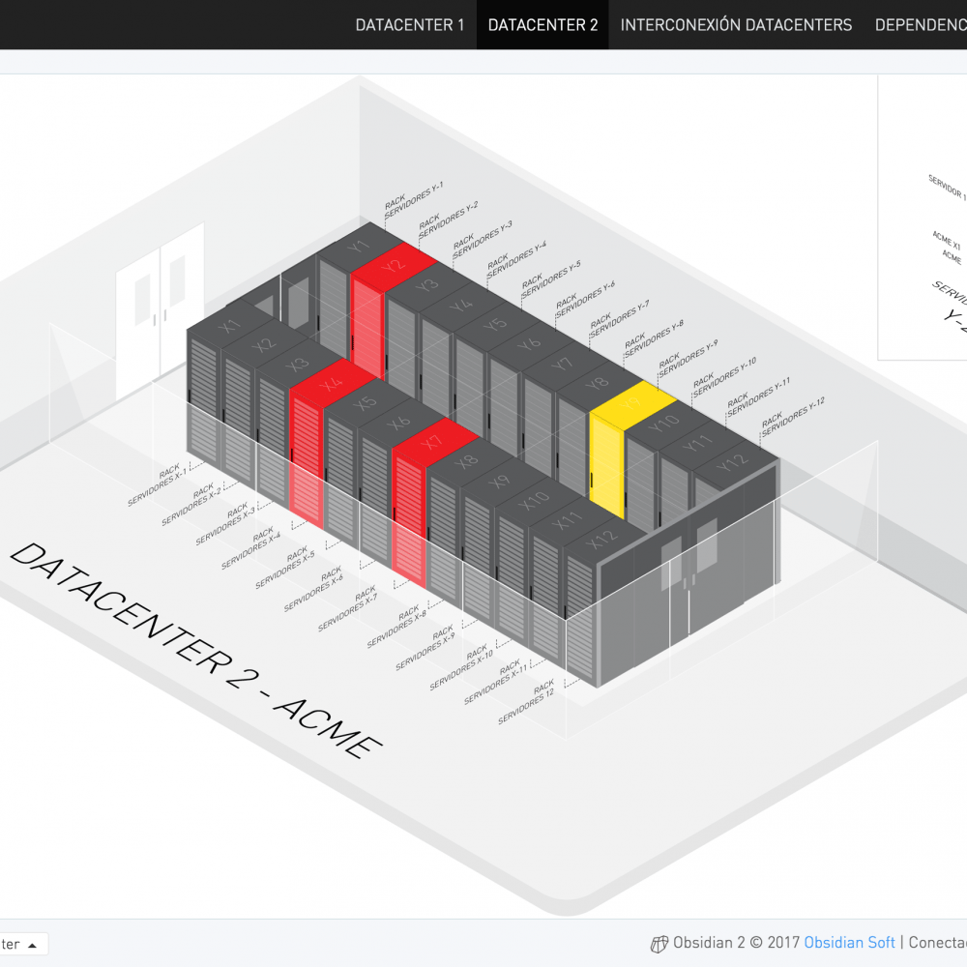Switch to Interconexión Datacenters tab
The height and width of the screenshot is (967, 967).
(736, 25)
